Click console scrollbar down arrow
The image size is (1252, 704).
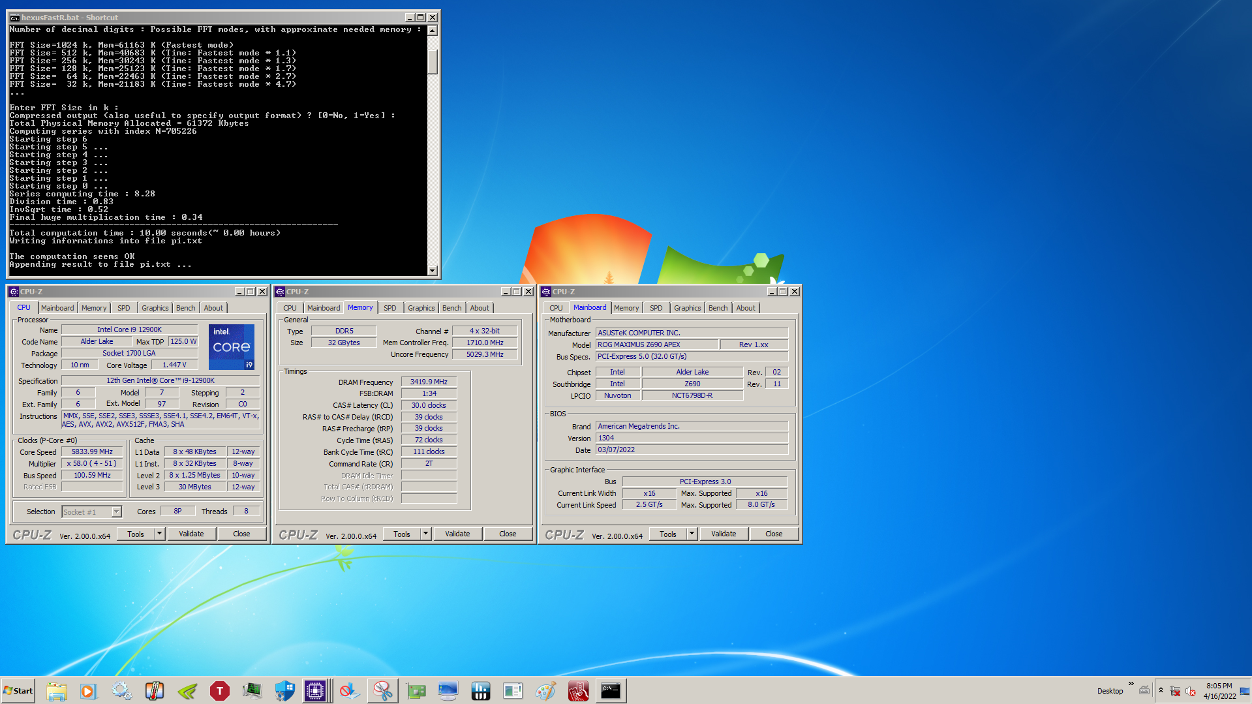pyautogui.click(x=433, y=270)
